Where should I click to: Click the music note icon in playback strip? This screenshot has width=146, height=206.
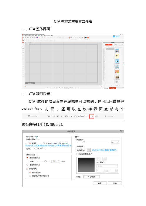click(105, 116)
